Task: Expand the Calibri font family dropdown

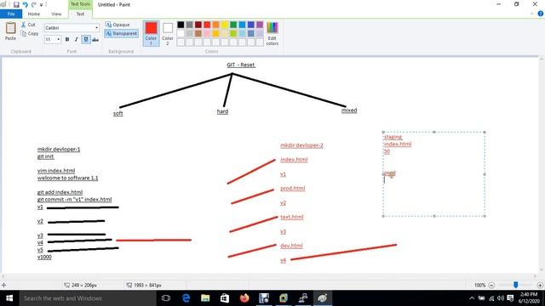Action: (x=96, y=28)
